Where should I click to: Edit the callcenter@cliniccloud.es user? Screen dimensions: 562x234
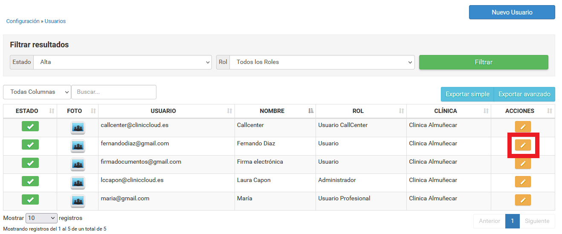tap(523, 127)
